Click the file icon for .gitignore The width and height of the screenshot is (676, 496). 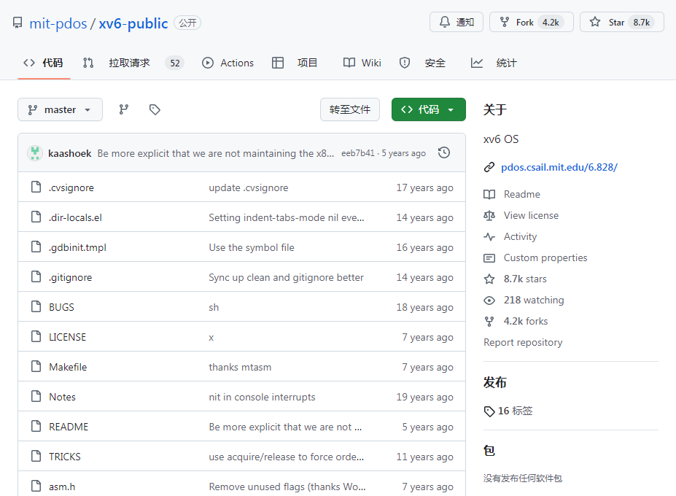36,276
